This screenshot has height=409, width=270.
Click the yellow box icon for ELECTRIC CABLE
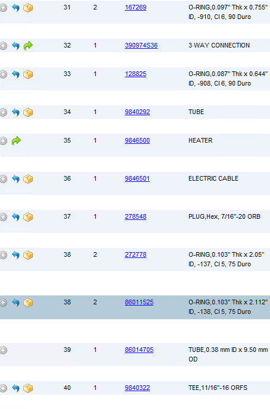point(28,179)
